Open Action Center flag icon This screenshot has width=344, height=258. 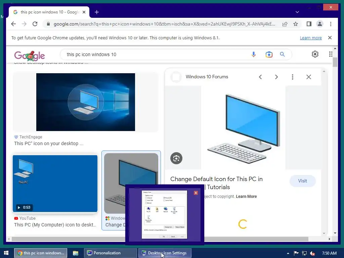tap(296, 253)
